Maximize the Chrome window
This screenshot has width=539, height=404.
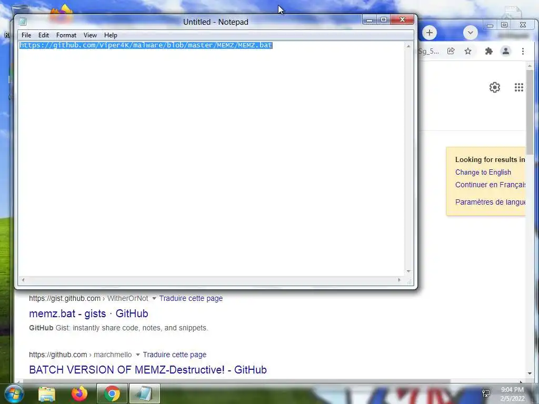(x=504, y=25)
